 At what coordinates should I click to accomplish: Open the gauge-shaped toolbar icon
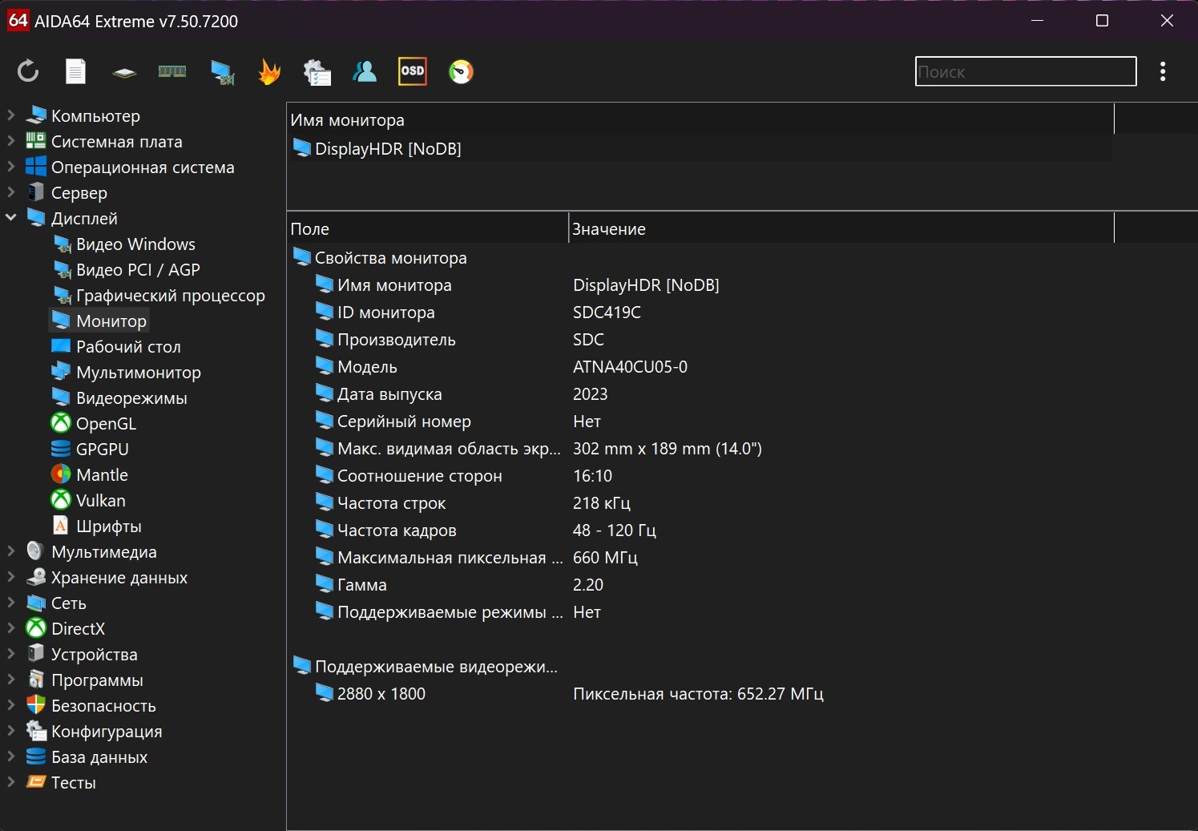tap(461, 72)
